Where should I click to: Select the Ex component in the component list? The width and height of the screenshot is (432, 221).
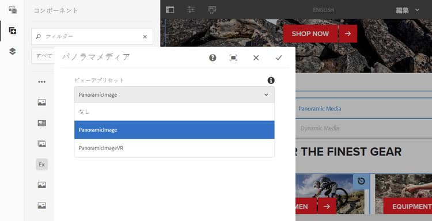pos(42,164)
